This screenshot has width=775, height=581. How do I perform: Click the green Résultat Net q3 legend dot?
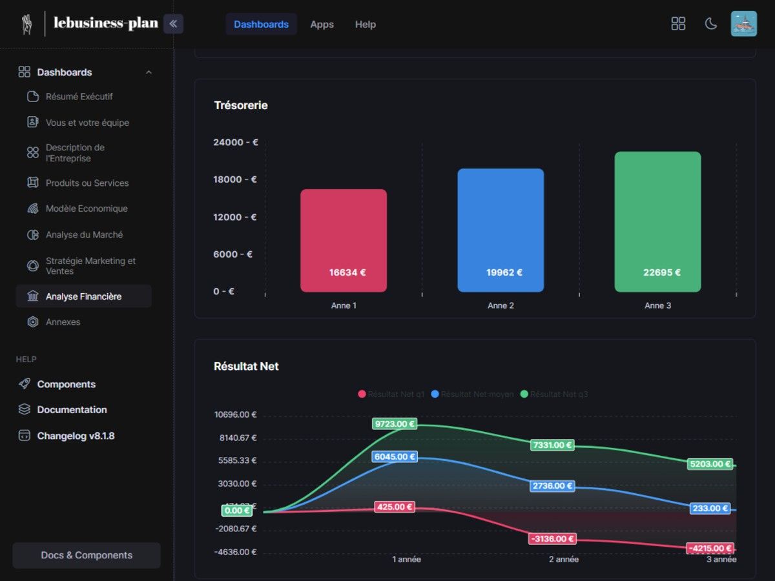524,394
